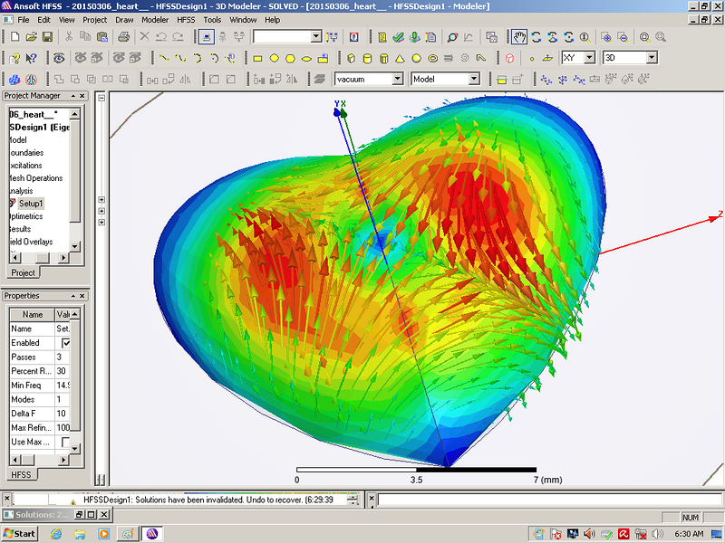725x543 pixels.
Task: Open the Modeler menu
Action: tap(154, 19)
